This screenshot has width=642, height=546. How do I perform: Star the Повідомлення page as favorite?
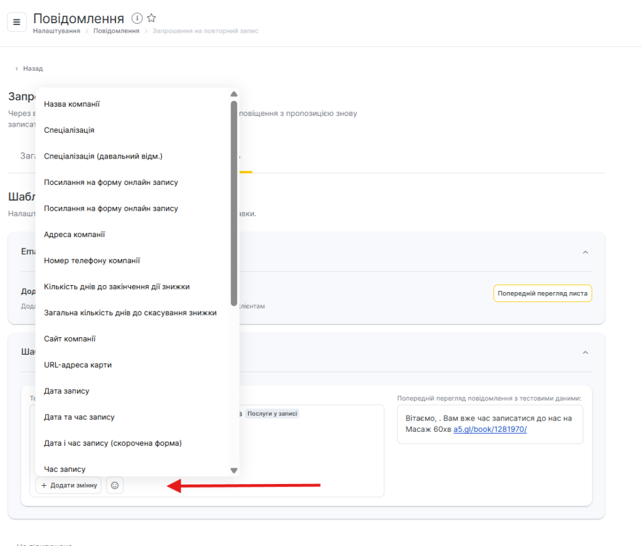151,18
